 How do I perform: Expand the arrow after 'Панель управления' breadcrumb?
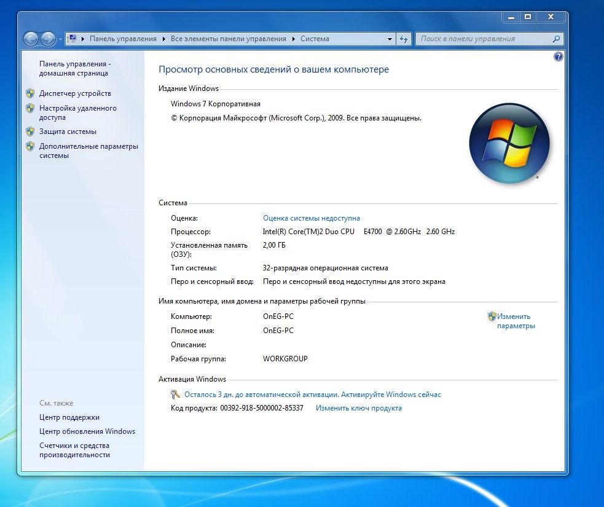tap(163, 39)
